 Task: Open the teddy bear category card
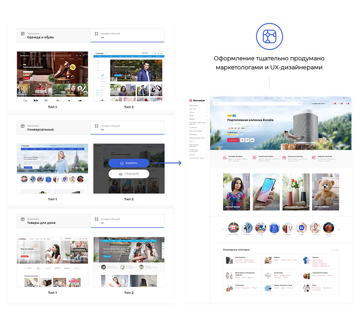(326, 192)
